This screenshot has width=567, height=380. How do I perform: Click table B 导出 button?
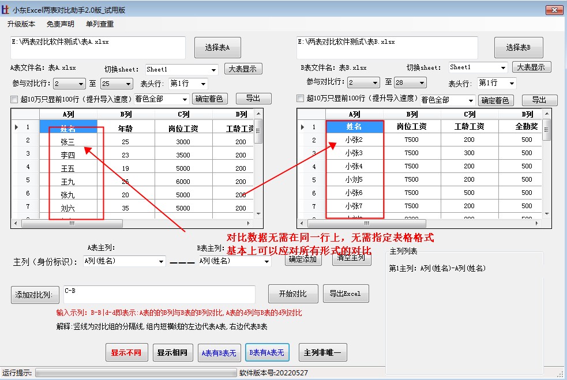[x=539, y=100]
